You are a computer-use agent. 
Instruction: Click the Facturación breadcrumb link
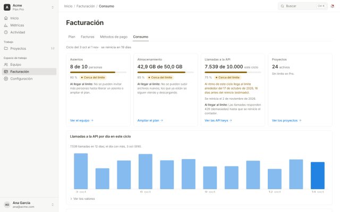[86, 6]
